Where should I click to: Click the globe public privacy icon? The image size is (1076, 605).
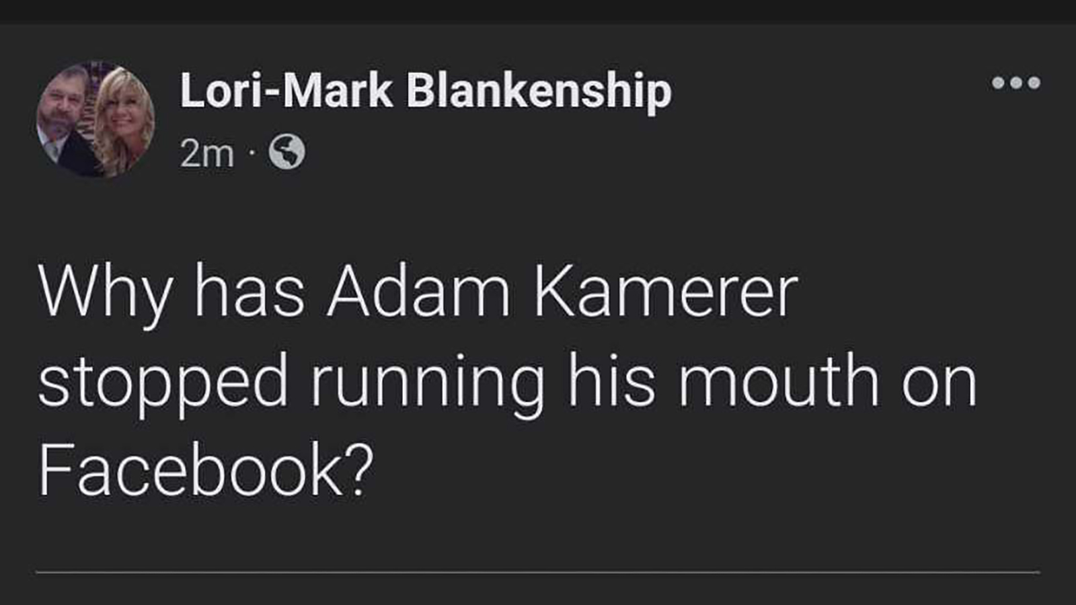(286, 152)
